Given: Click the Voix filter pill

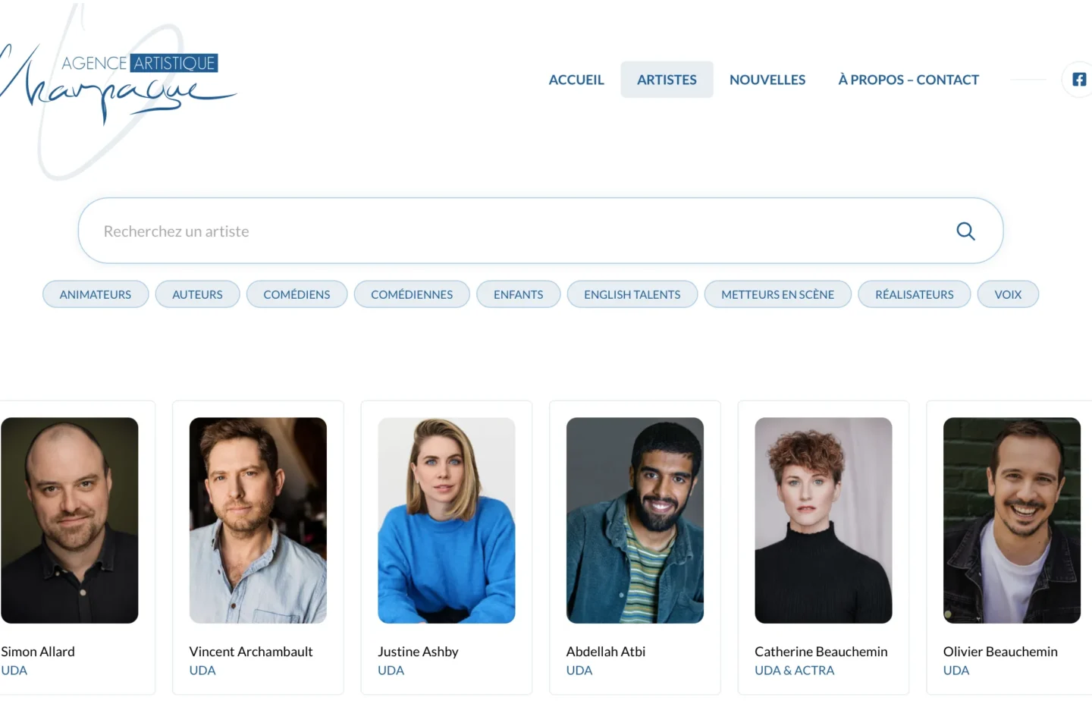Looking at the screenshot, I should tap(1008, 294).
